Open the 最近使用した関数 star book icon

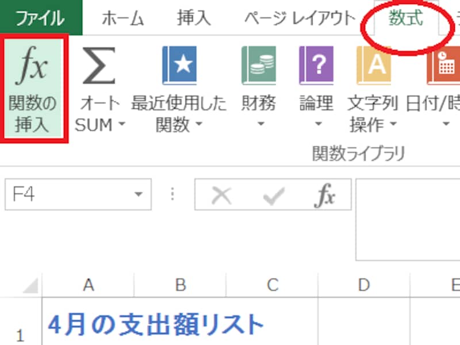coord(179,66)
